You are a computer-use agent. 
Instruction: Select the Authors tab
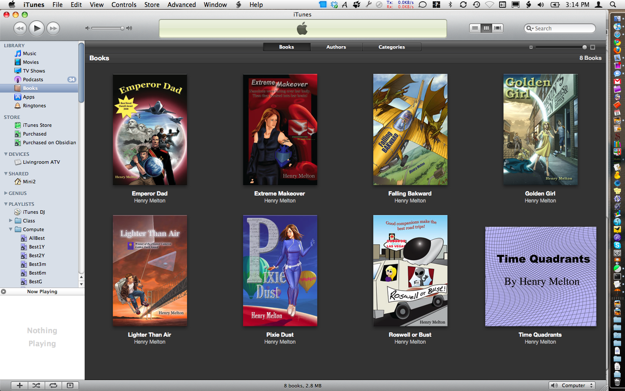click(x=336, y=47)
